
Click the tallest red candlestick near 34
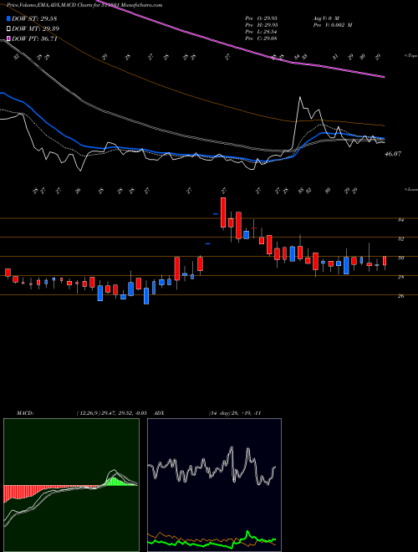[223, 212]
